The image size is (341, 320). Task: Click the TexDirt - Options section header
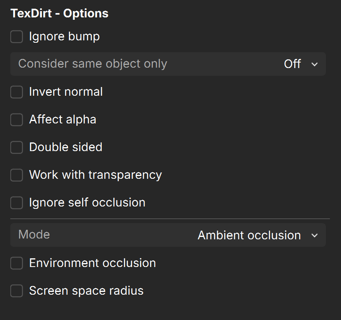(59, 13)
